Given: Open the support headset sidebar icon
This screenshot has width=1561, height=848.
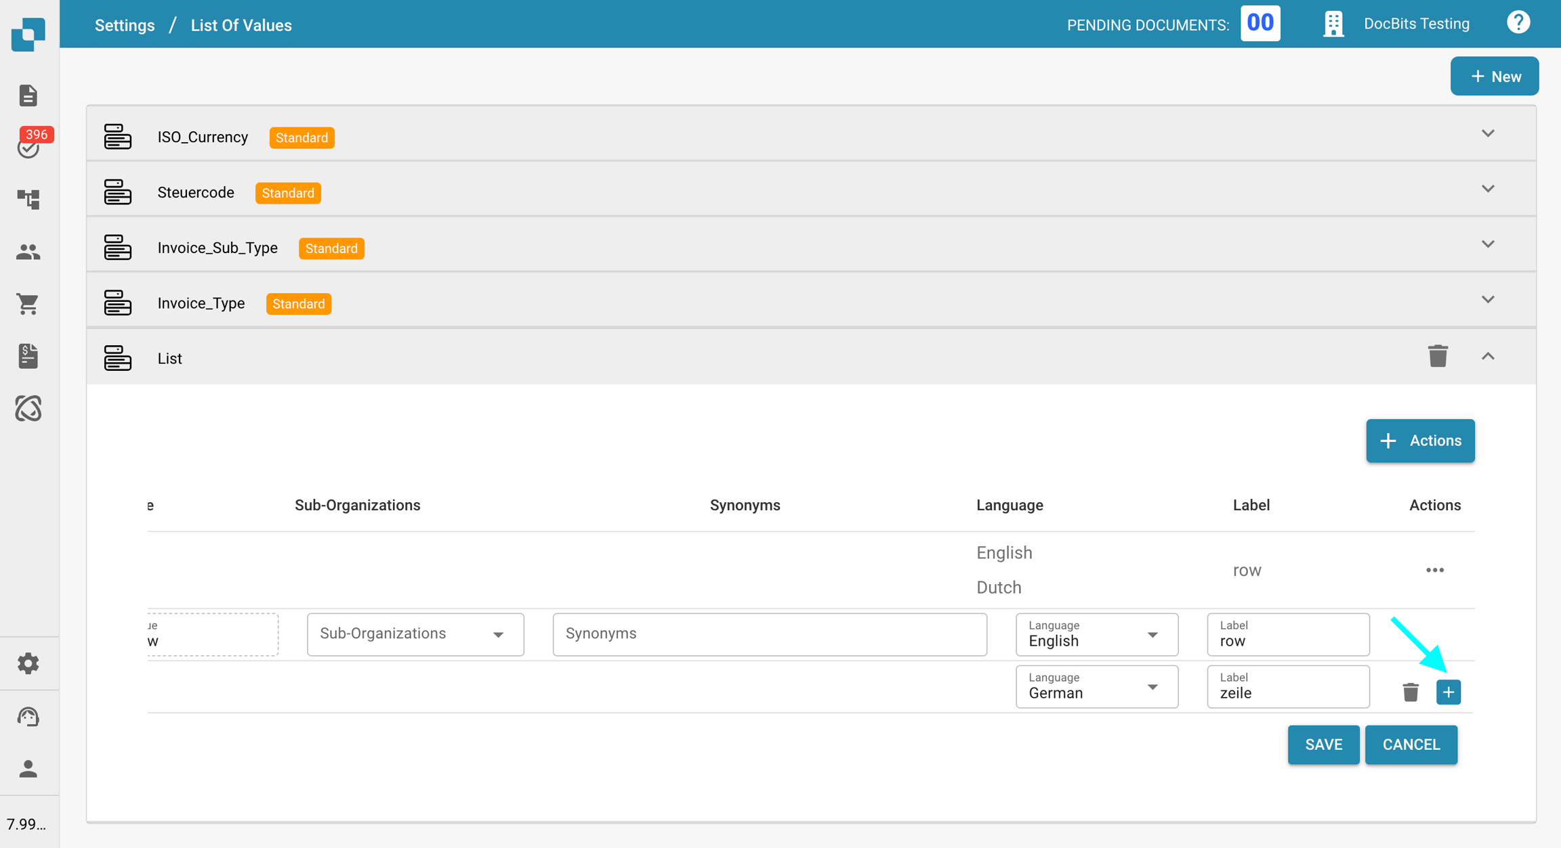Looking at the screenshot, I should click(x=28, y=716).
